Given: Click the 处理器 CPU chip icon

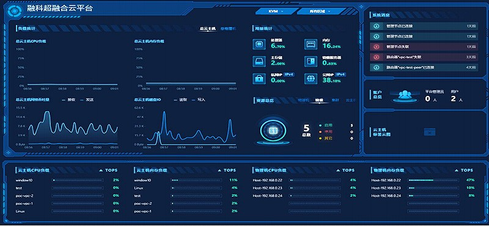Looking at the screenshot, I should point(259,44).
